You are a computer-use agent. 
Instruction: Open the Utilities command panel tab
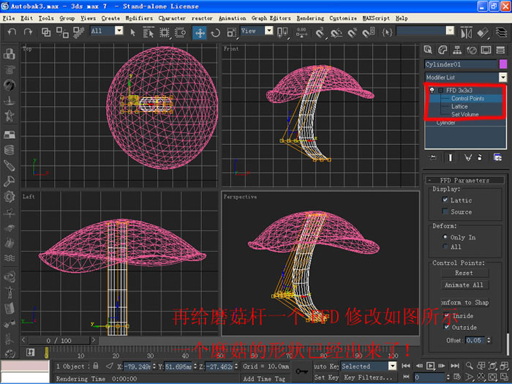point(500,50)
